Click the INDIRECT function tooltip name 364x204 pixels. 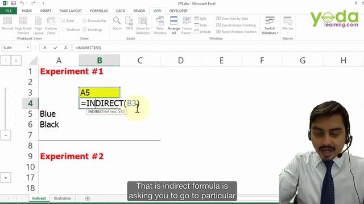click(96, 112)
